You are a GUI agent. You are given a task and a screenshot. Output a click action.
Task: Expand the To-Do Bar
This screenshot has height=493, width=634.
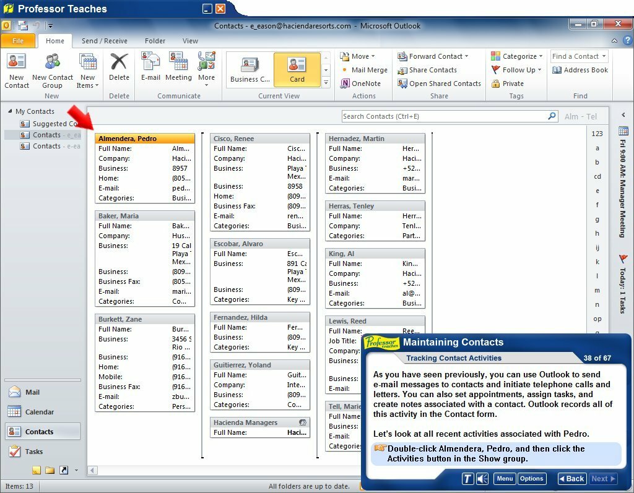click(x=623, y=115)
